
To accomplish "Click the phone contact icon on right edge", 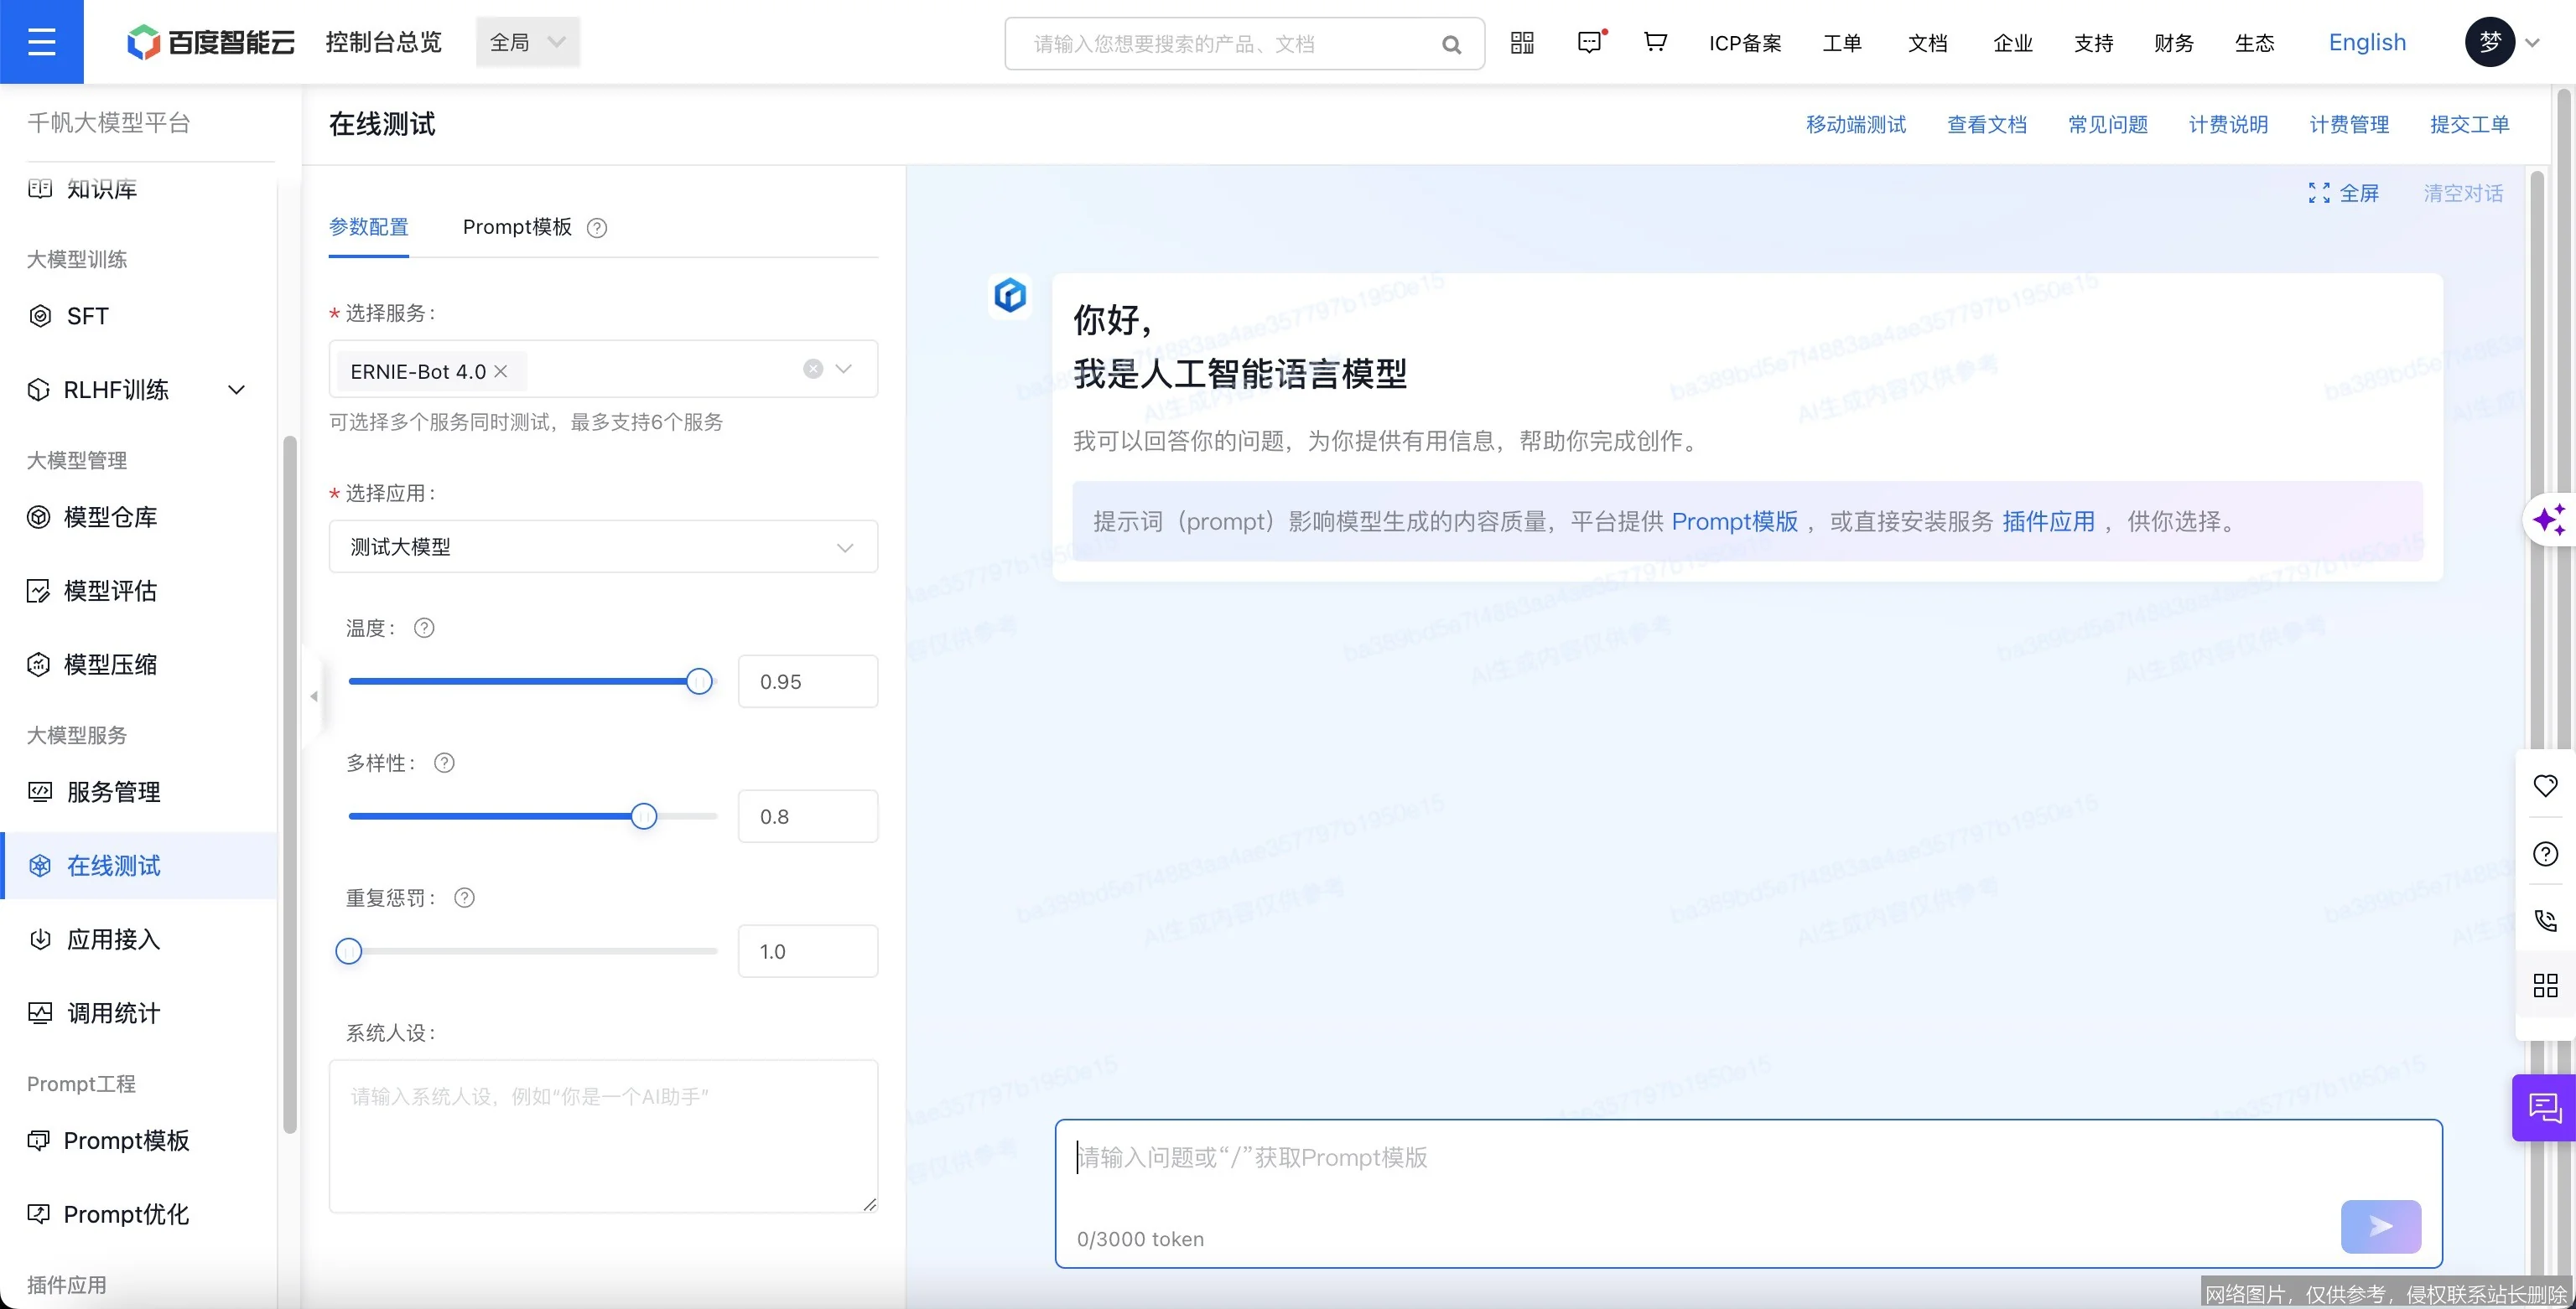I will pyautogui.click(x=2546, y=919).
